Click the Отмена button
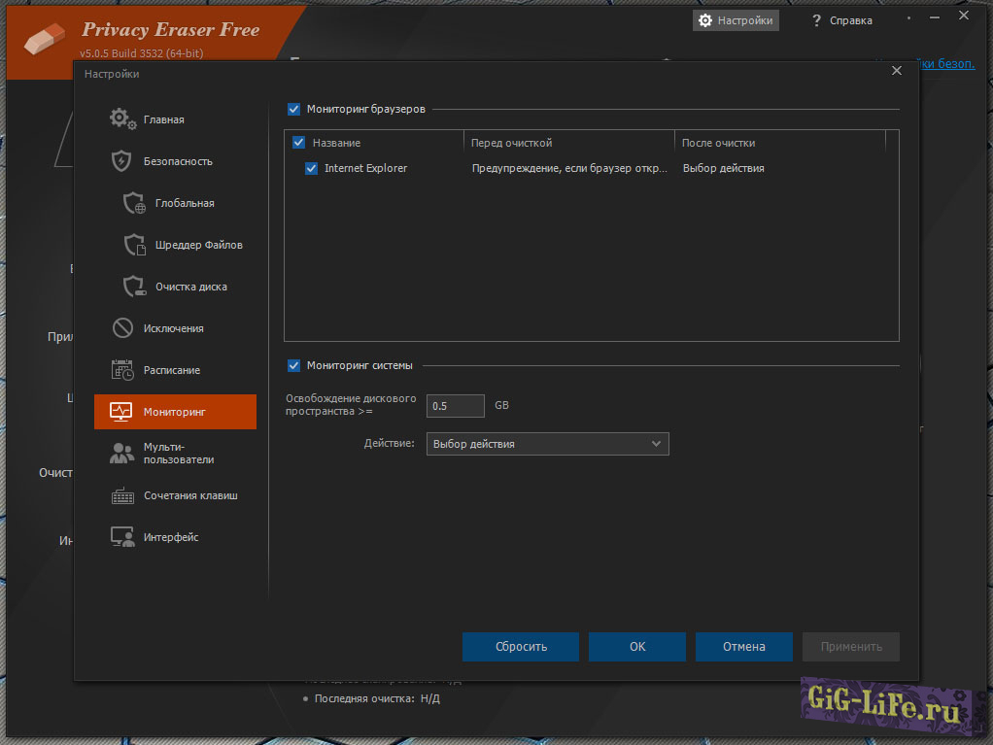Image resolution: width=993 pixels, height=745 pixels. click(x=744, y=646)
